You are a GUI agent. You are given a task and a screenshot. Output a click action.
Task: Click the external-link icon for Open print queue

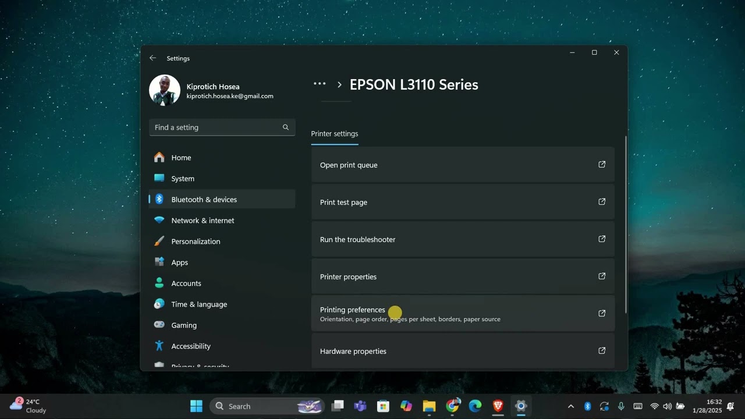click(602, 165)
